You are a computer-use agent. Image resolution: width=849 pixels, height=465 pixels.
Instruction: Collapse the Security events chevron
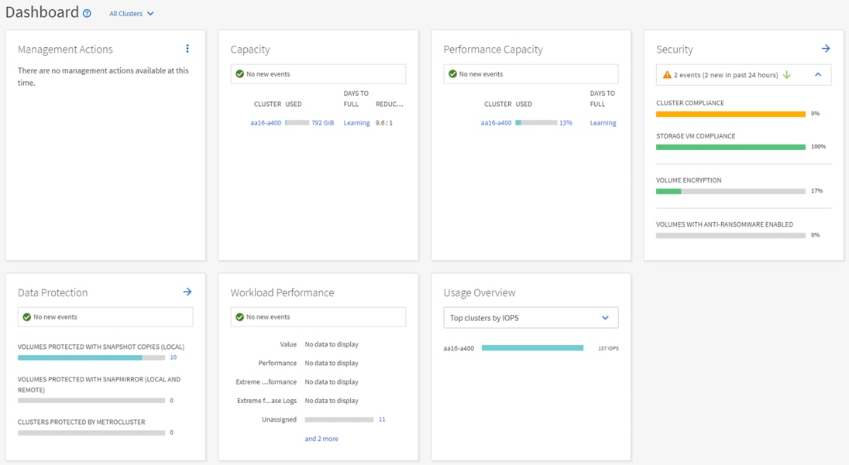pos(818,75)
